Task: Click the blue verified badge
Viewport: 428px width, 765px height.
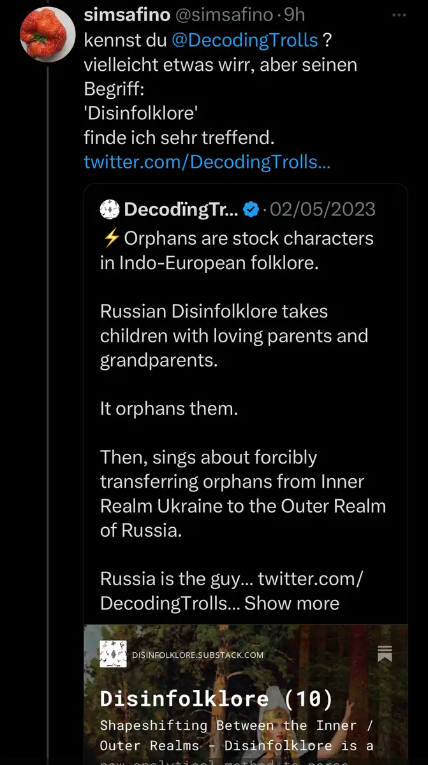Action: 252,209
